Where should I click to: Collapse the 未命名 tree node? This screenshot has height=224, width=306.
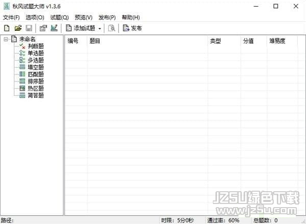(6, 39)
